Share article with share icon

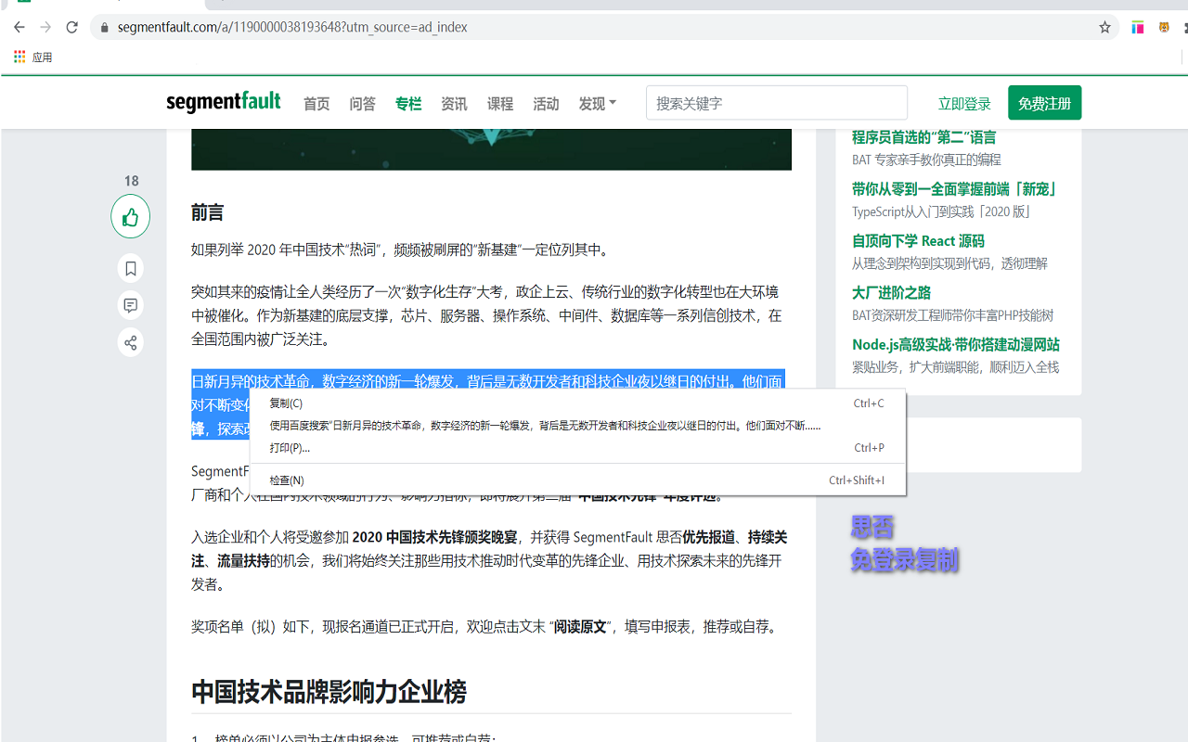pyautogui.click(x=131, y=343)
